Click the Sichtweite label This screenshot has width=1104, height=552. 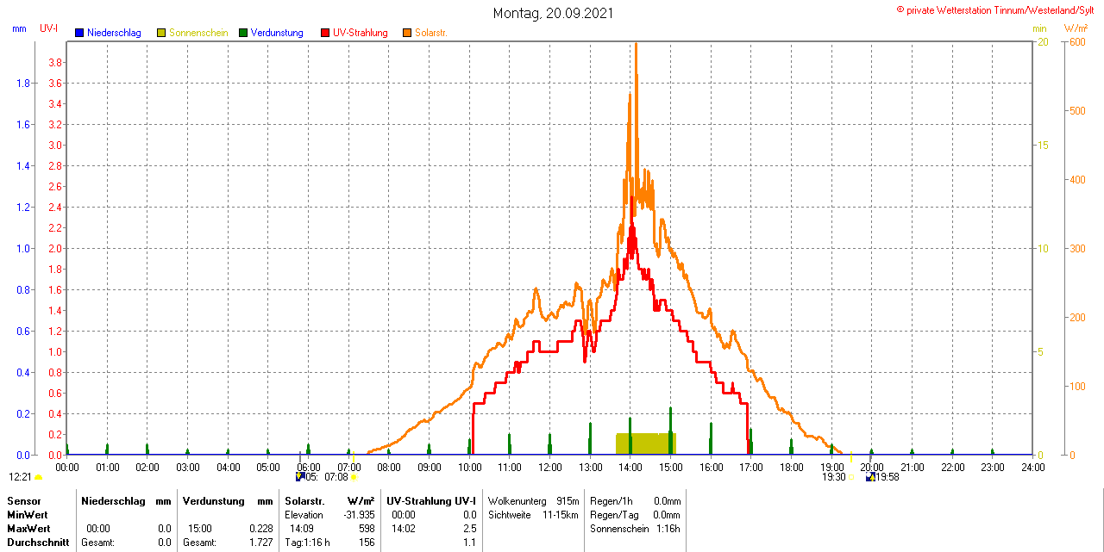coord(511,515)
